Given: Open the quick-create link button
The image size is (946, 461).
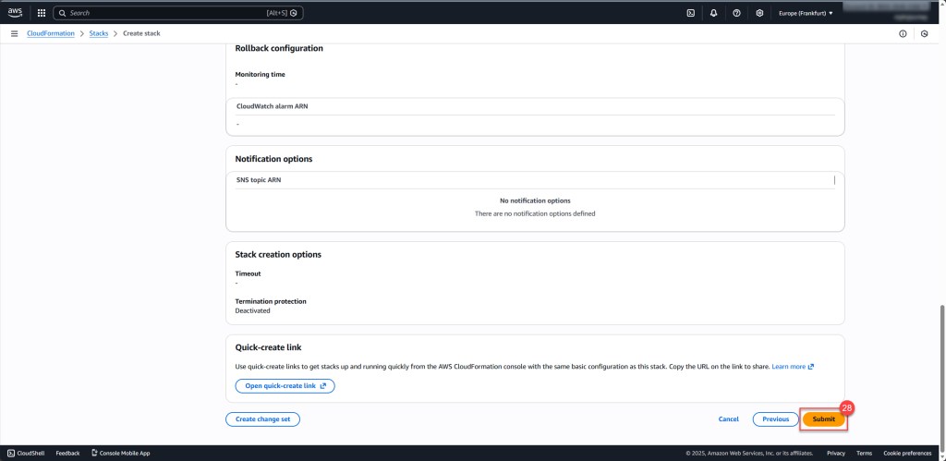Looking at the screenshot, I should [x=285, y=386].
